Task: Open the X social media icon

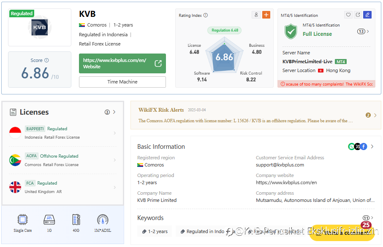Action: pos(358,147)
